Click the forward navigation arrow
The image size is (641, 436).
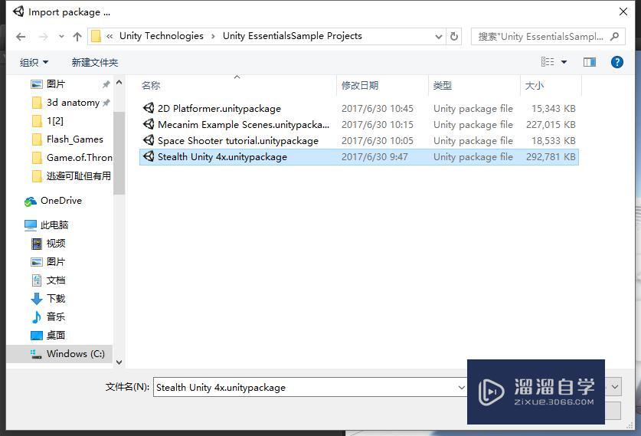click(x=44, y=37)
